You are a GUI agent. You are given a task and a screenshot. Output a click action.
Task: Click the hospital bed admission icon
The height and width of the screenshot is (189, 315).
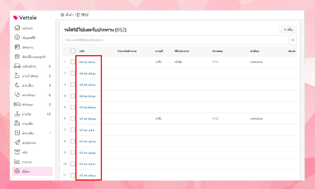click(x=17, y=104)
